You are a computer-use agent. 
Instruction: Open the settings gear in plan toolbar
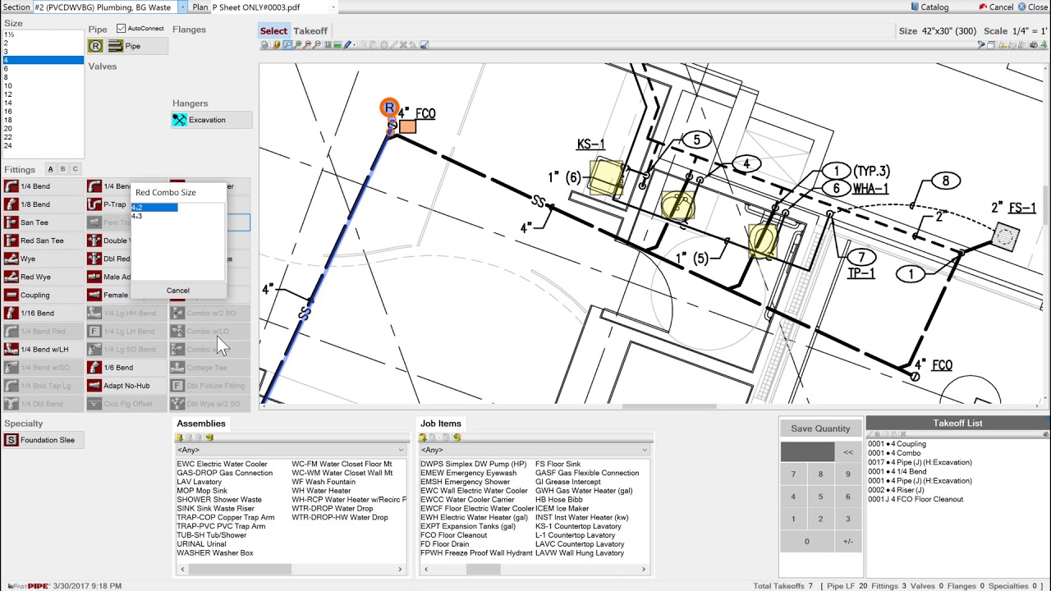coord(264,45)
